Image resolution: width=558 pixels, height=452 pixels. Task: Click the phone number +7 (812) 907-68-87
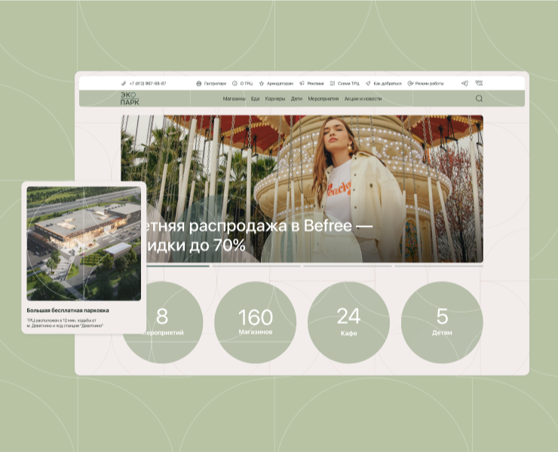[147, 84]
